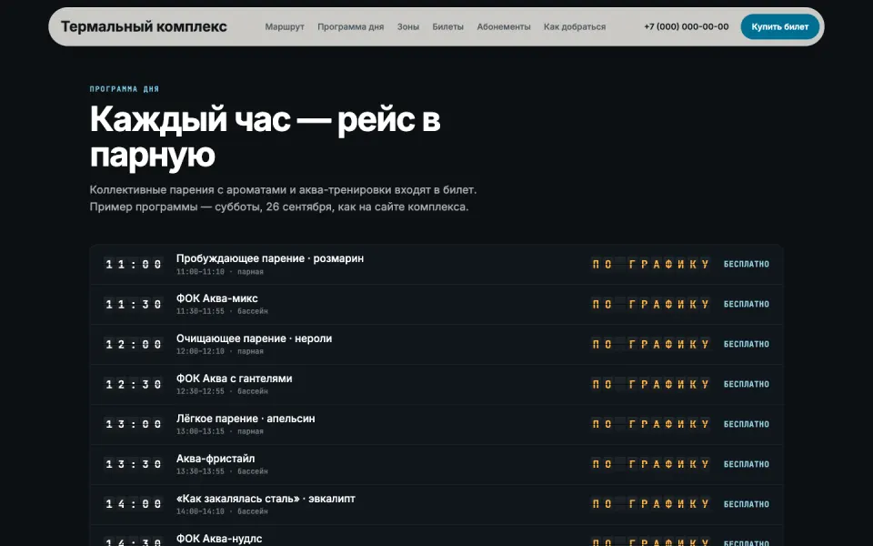Click the «12:30–12:55 · бассейн» subtitle

[x=222, y=391]
